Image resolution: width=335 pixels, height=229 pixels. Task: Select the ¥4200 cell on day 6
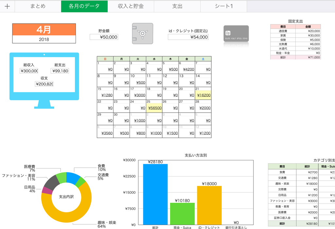[x=187, y=69]
